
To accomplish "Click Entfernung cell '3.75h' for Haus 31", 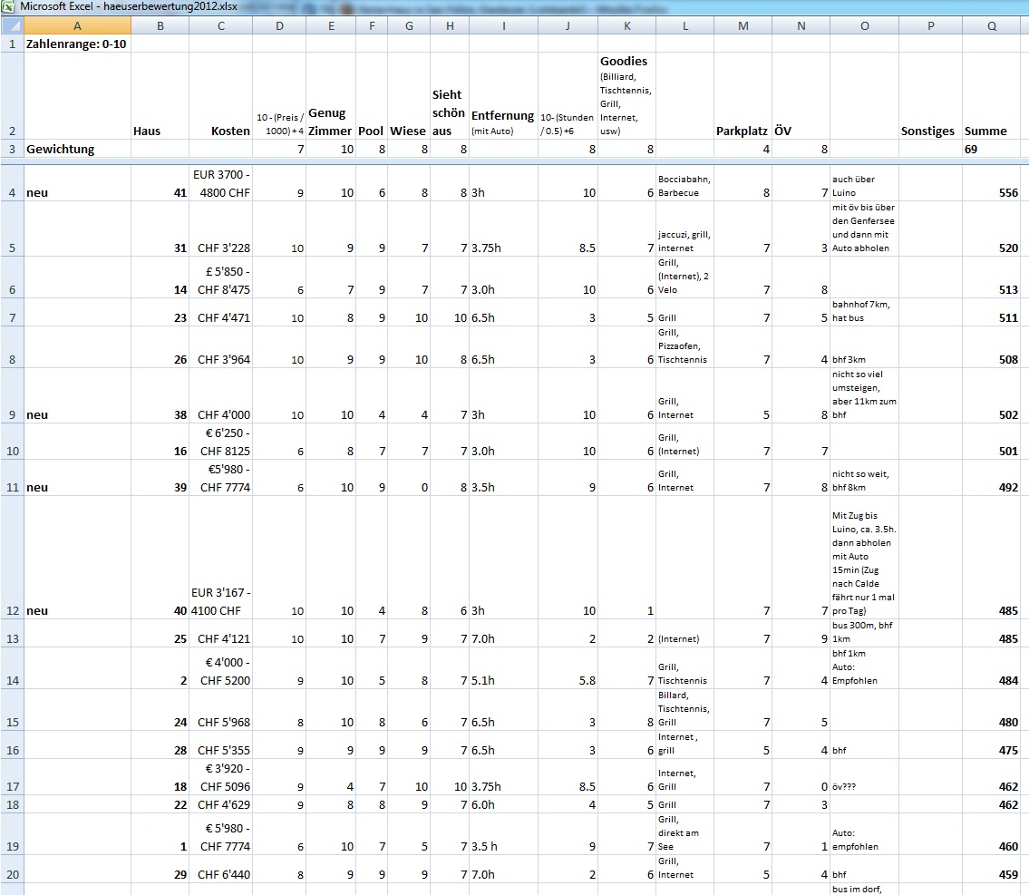I will (503, 229).
